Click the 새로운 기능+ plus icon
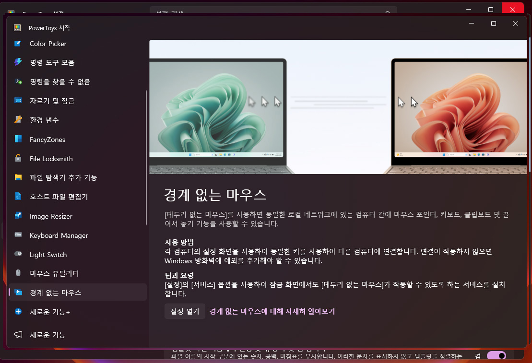 pos(18,311)
